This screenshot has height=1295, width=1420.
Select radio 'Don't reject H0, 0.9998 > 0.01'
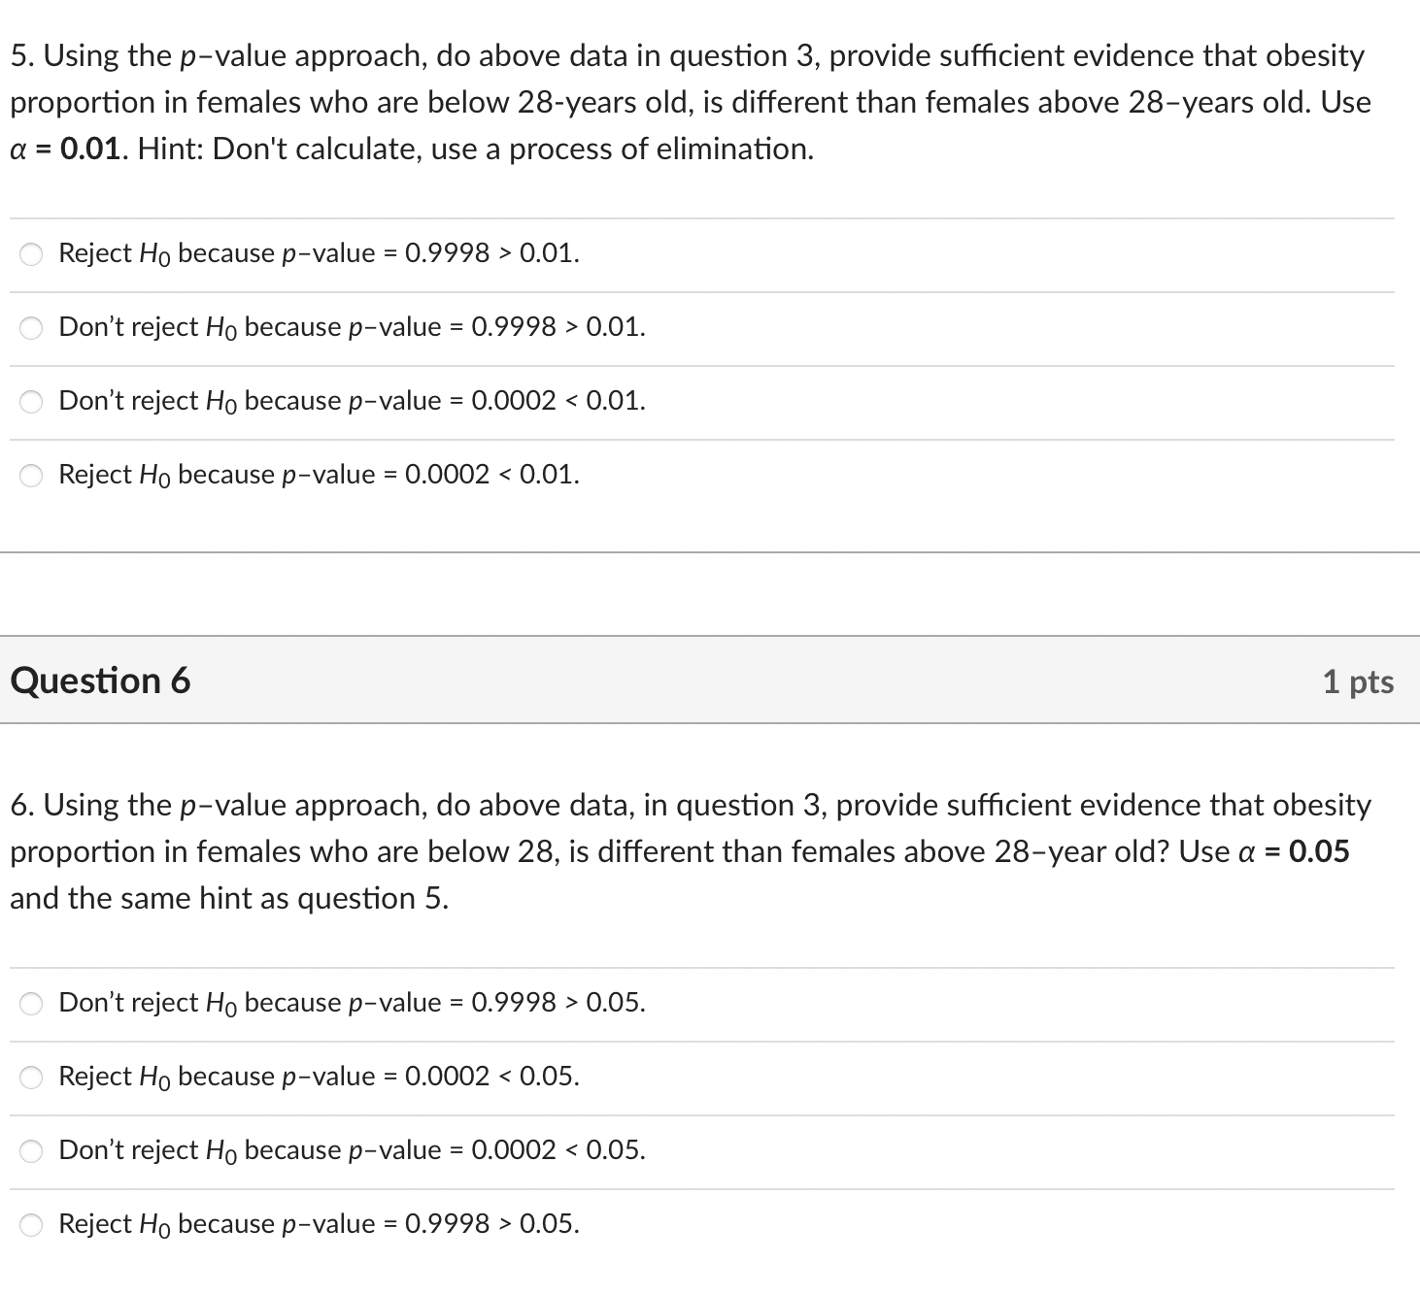32,329
